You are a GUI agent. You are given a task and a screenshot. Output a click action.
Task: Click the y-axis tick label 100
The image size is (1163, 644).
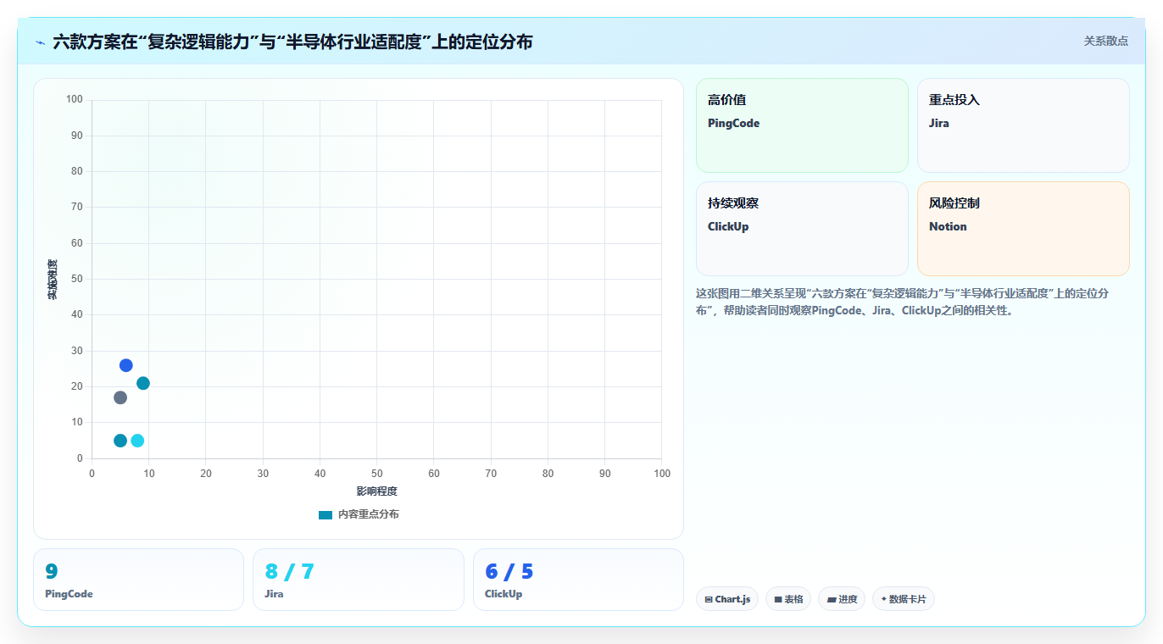(x=75, y=100)
